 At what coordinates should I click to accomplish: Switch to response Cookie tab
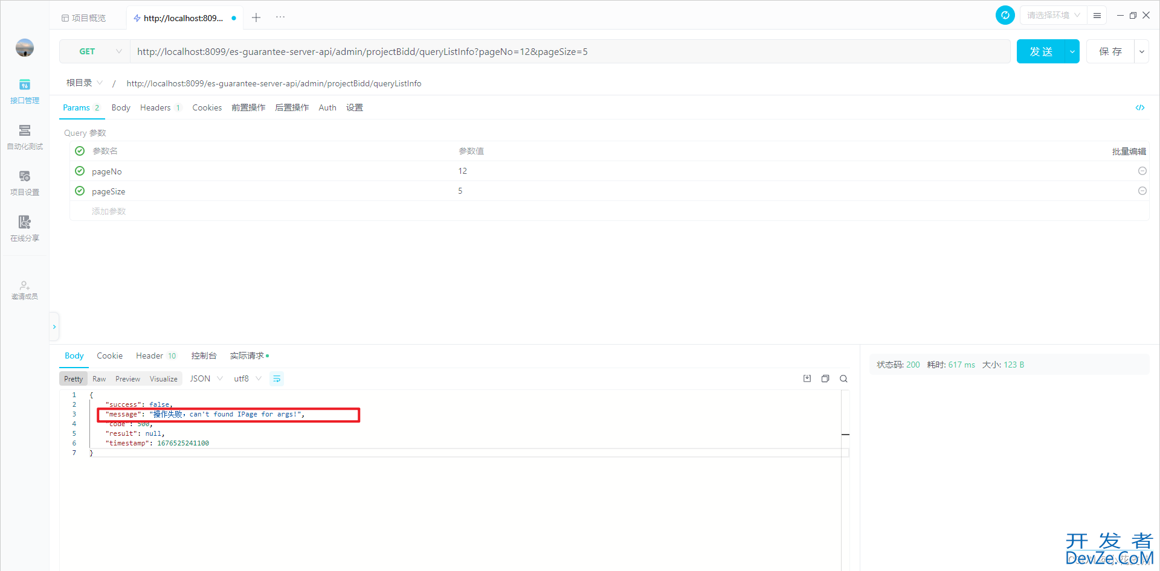pos(110,356)
